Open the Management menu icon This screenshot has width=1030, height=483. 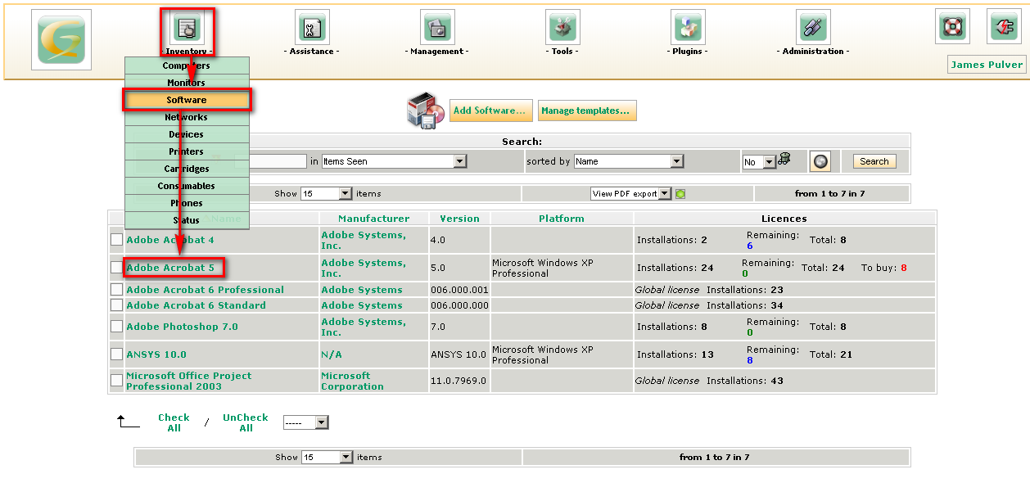[437, 27]
